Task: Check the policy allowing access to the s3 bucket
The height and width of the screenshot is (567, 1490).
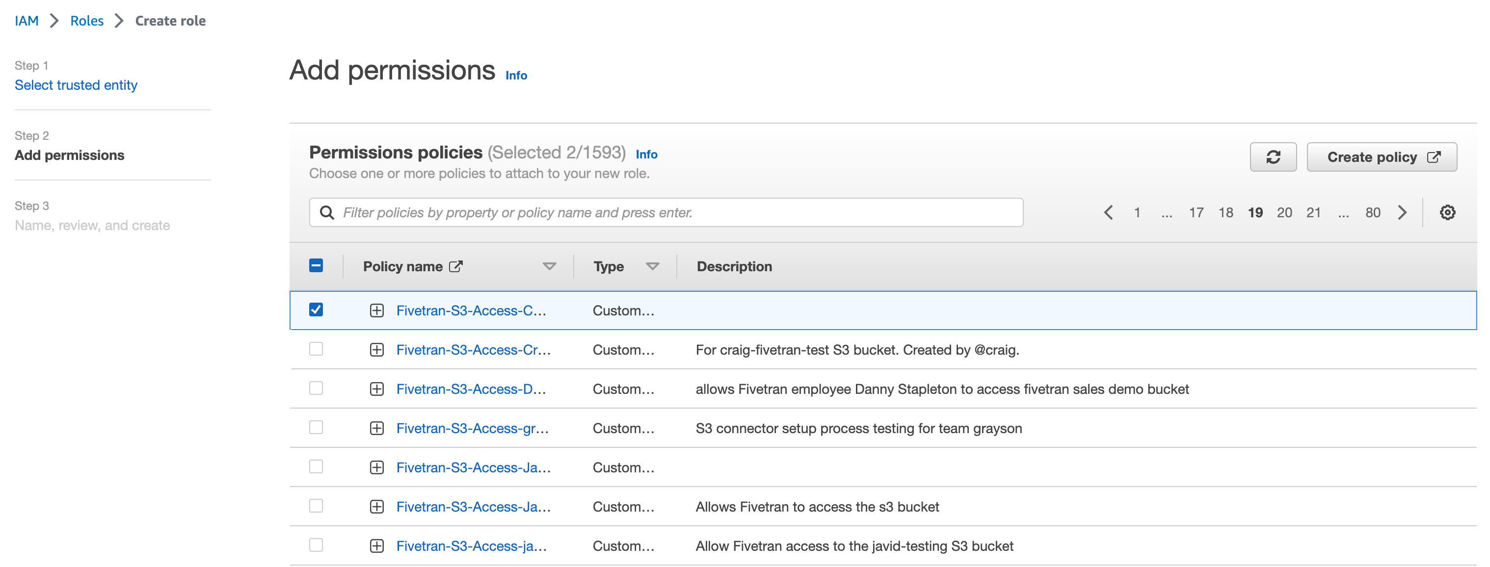Action: [x=316, y=506]
